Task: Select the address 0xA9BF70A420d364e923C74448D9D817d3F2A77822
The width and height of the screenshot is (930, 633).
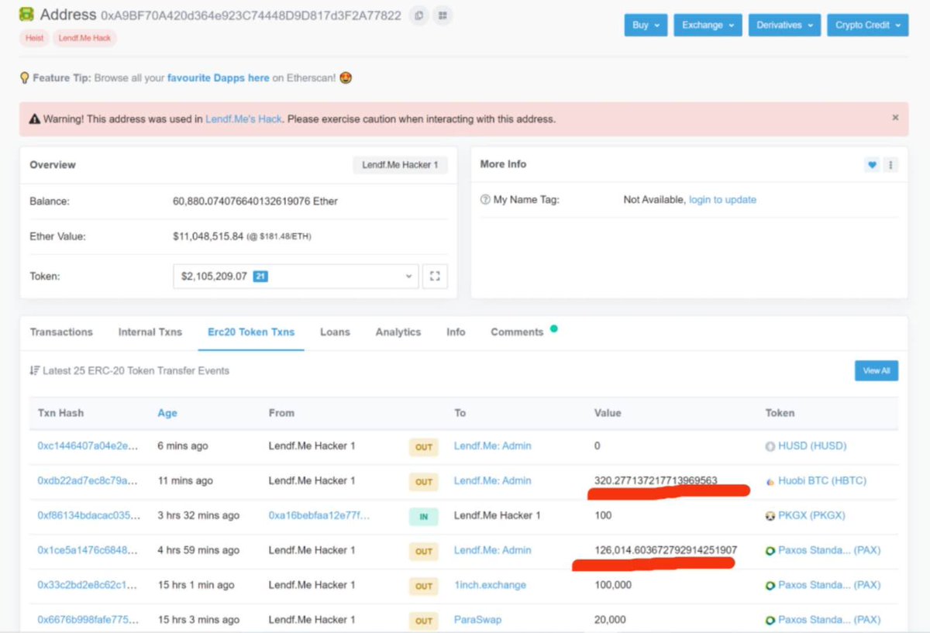Action: point(251,15)
